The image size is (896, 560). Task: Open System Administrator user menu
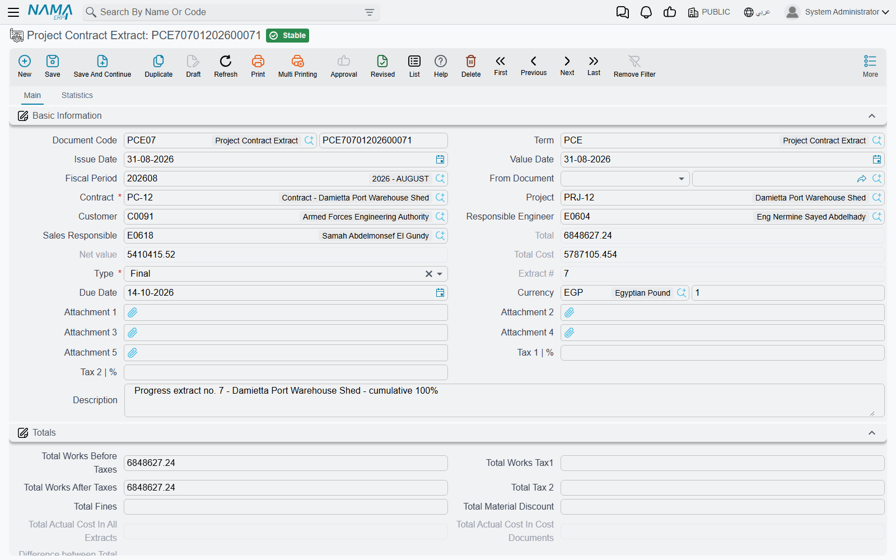coord(837,12)
